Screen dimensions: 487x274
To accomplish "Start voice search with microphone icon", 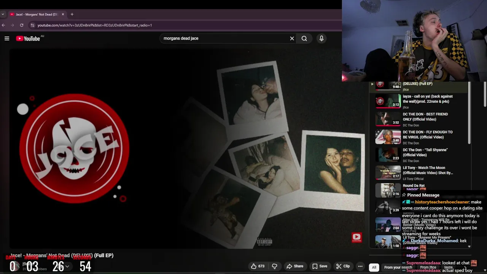I will click(x=321, y=38).
